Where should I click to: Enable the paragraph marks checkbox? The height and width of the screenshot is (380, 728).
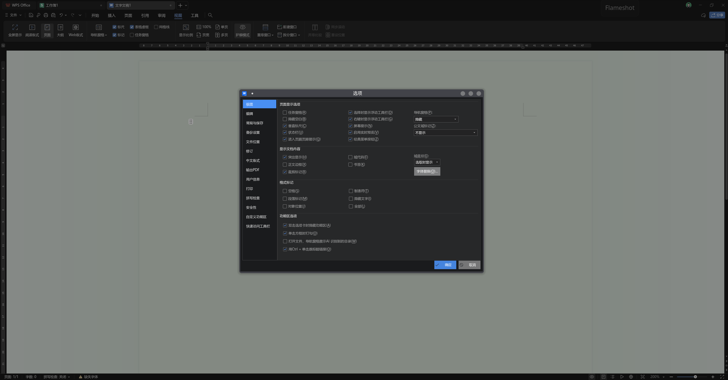(285, 199)
